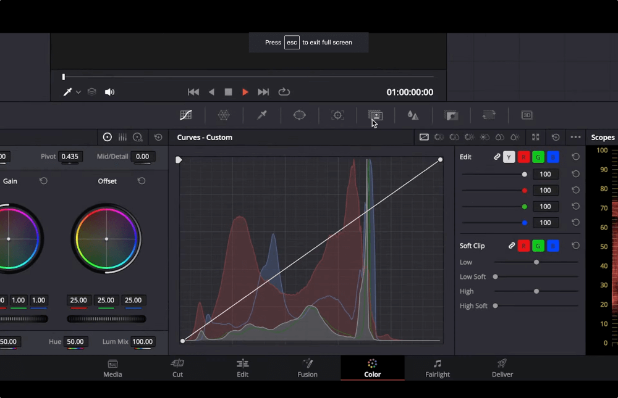Select Hue vs Sat curve mode

(x=454, y=137)
